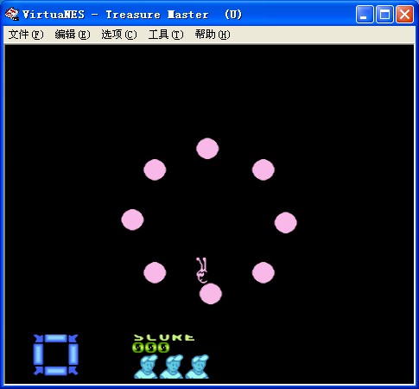The width and height of the screenshot is (419, 389).
Task: Open the 文件(F) menu
Action: [x=26, y=35]
